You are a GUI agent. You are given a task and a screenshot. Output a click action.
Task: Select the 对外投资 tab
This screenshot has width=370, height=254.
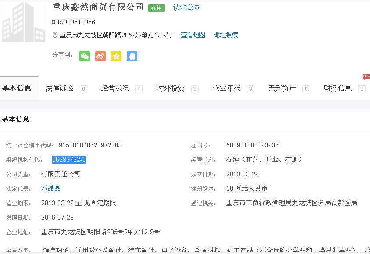171,88
